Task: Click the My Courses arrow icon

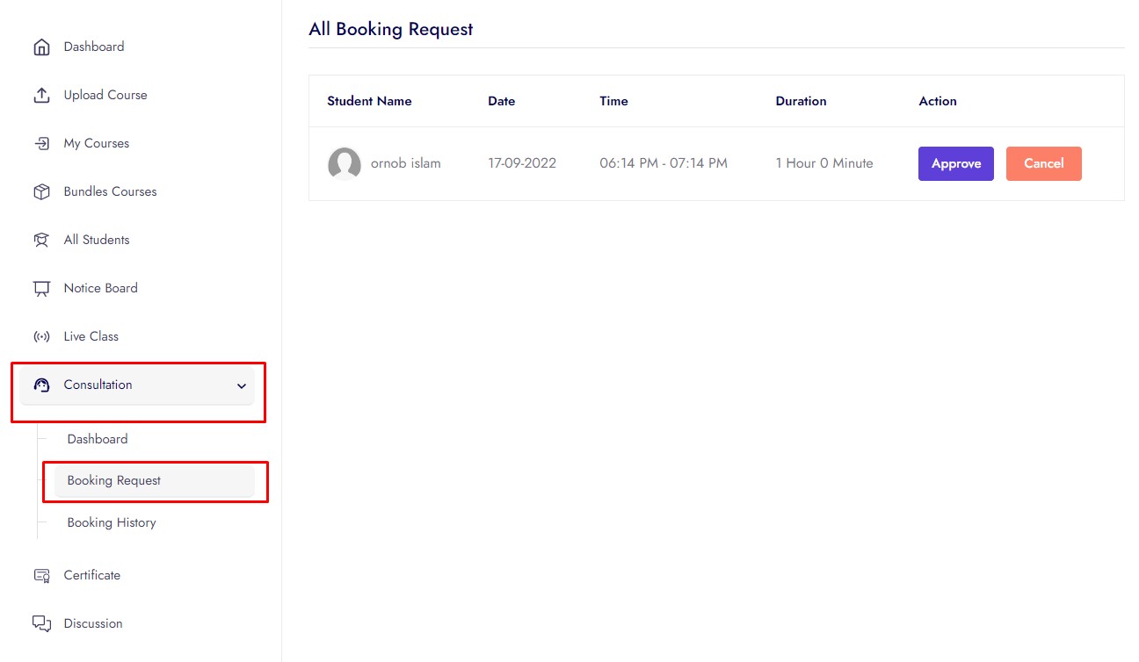Action: click(41, 144)
